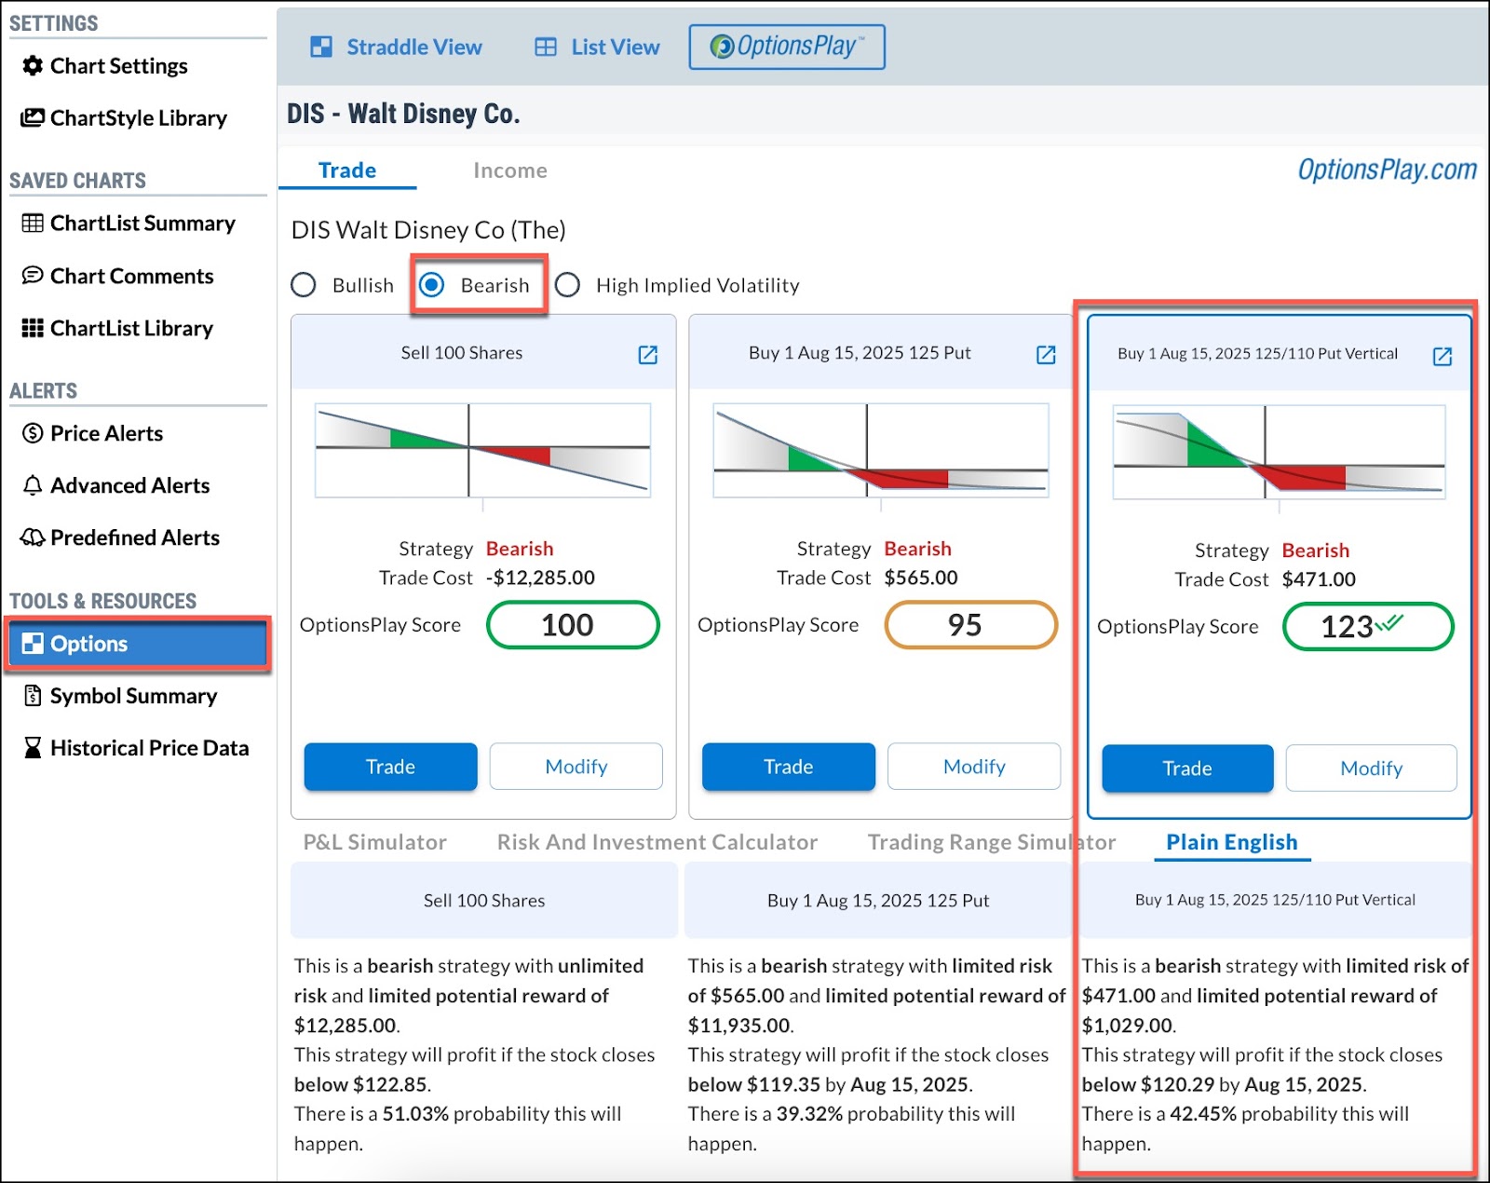Viewport: 1490px width, 1183px height.
Task: Open Chart Settings gear icon
Action: 33,66
